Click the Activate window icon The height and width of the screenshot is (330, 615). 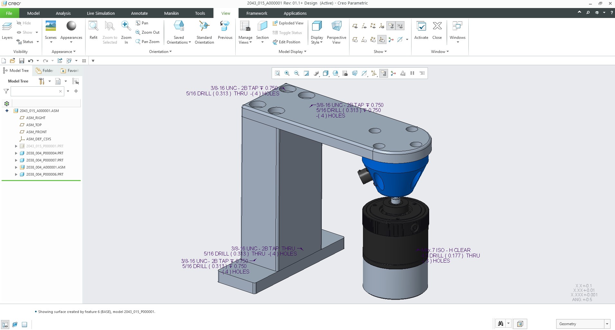coord(421,26)
